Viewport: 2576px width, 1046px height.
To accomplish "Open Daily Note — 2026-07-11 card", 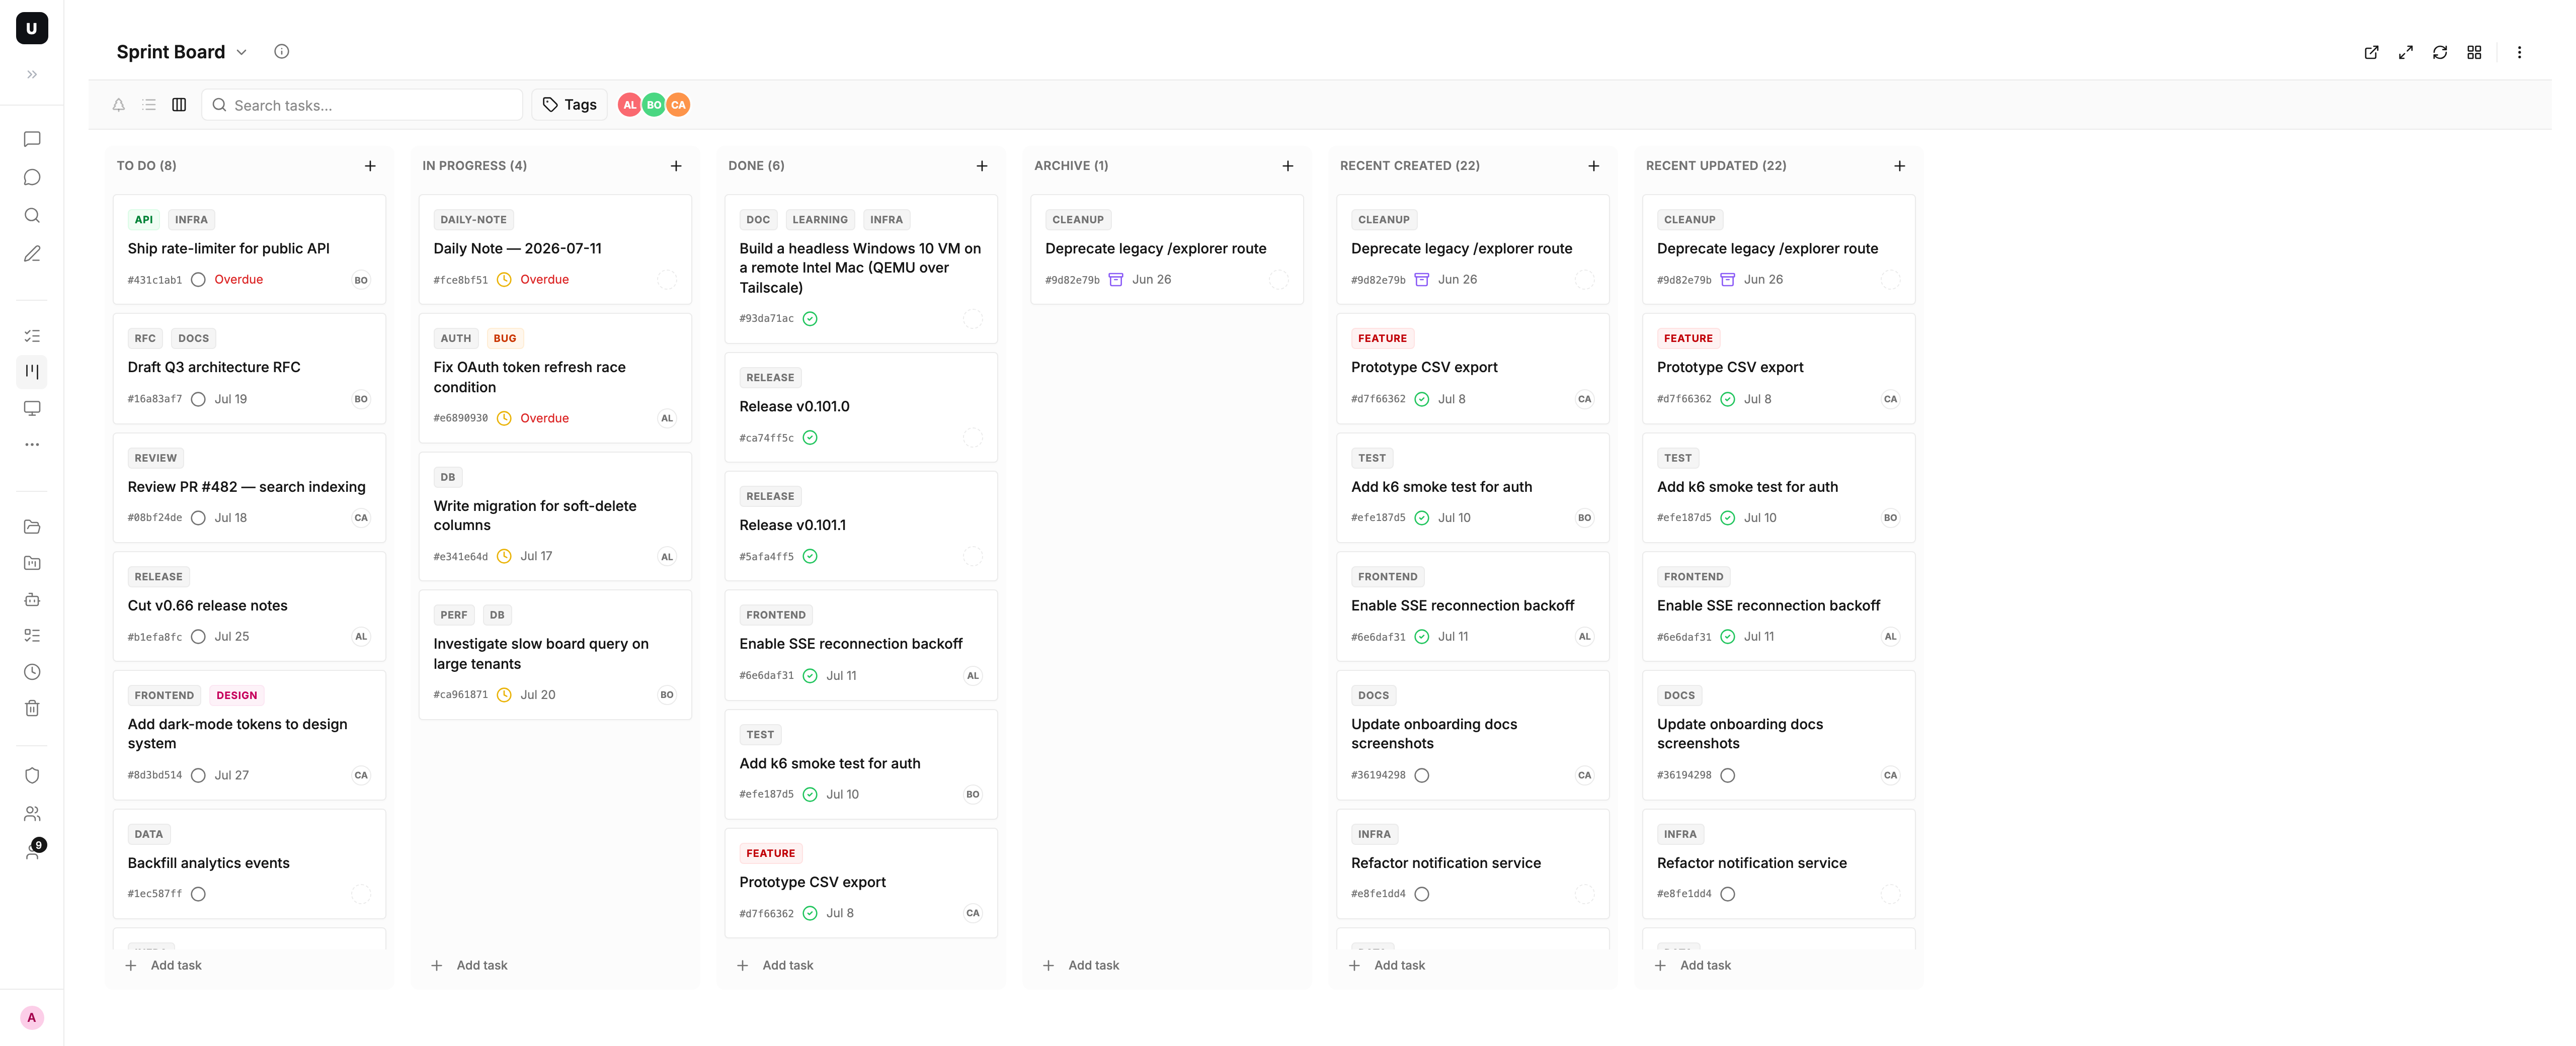I will coord(555,249).
